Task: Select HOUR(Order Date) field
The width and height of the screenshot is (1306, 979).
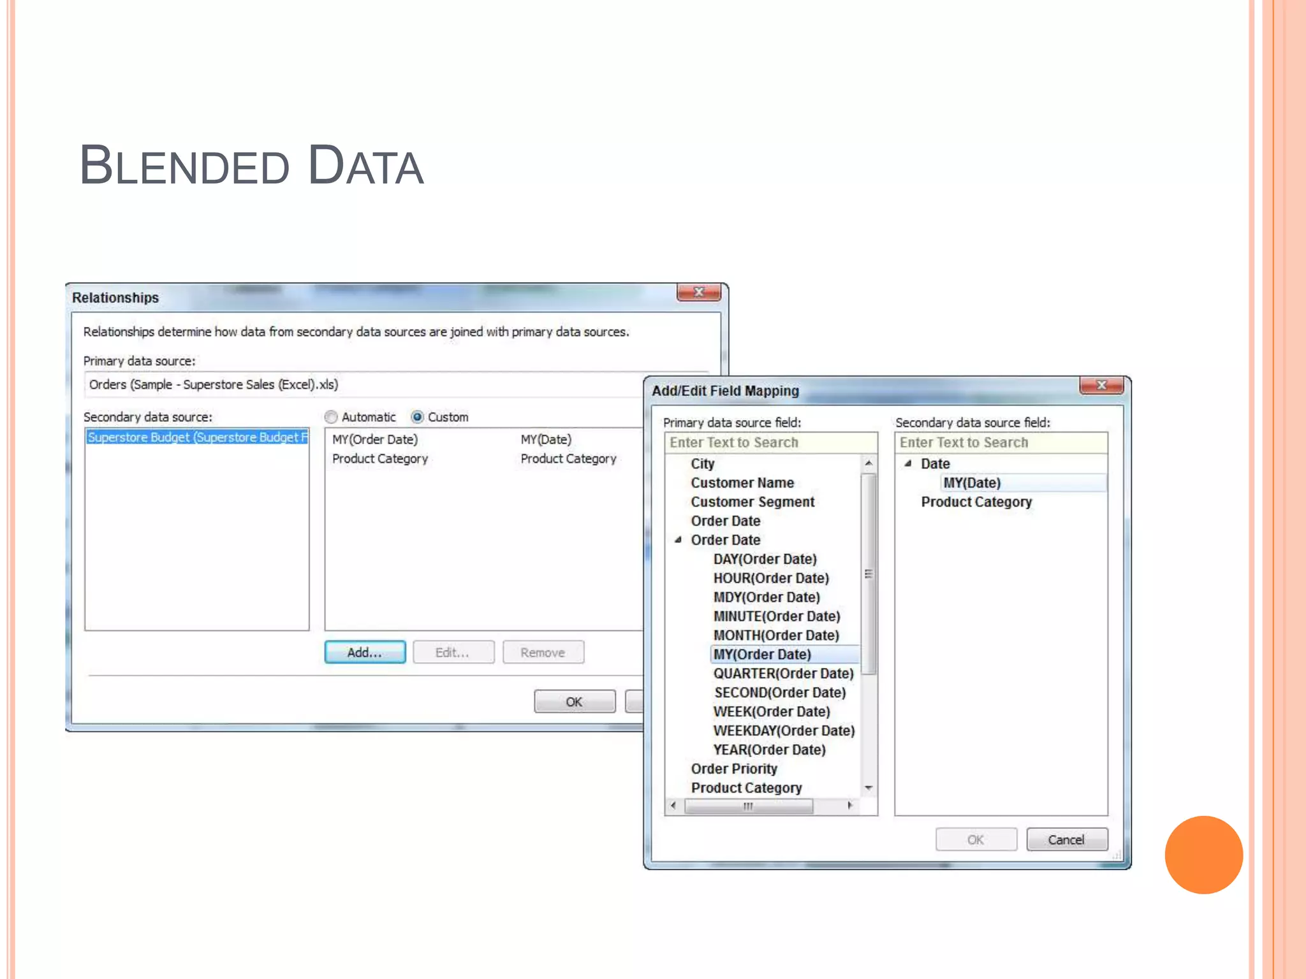Action: click(772, 578)
